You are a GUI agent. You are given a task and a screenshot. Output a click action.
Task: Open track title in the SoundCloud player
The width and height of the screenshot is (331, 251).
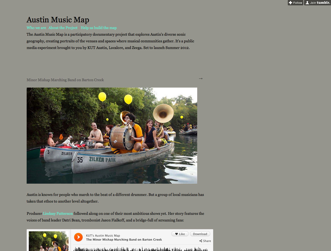(124, 240)
